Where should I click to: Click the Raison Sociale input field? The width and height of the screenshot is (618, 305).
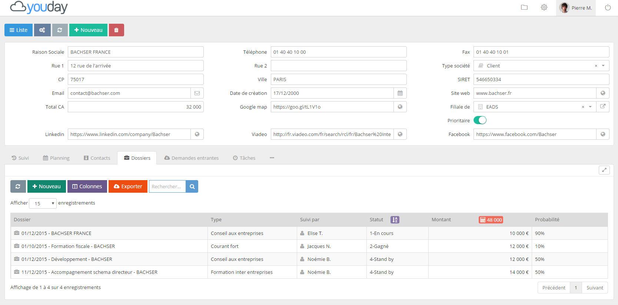[136, 52]
